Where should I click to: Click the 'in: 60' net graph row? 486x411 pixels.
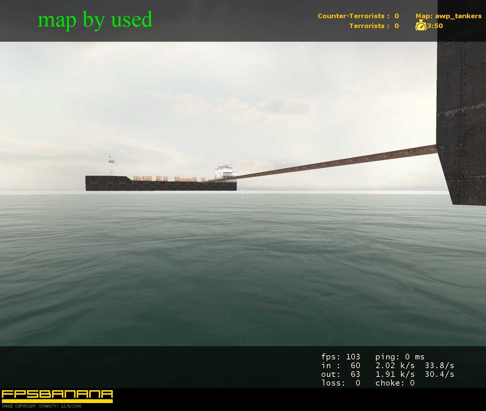point(341,365)
